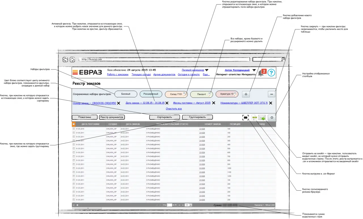Open the help question mark icon

click(x=271, y=73)
